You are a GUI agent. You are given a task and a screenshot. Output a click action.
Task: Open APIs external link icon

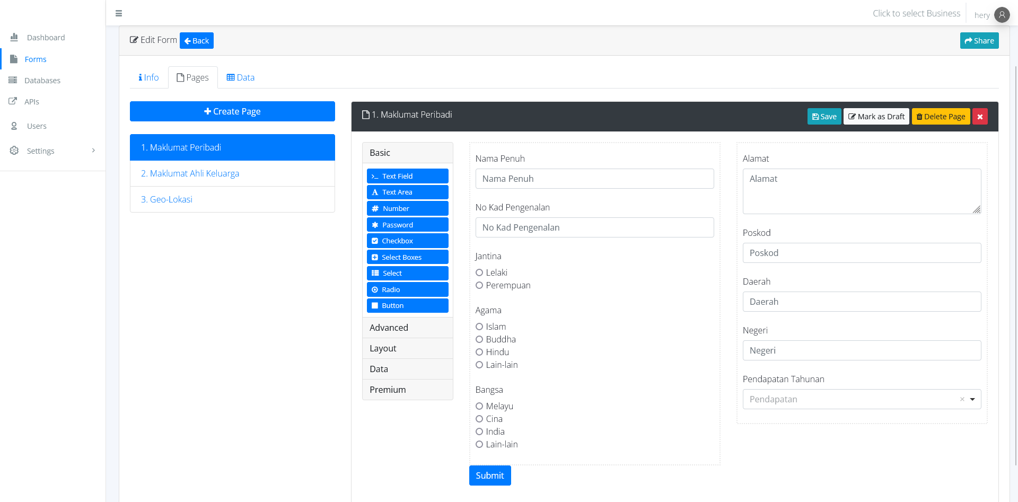click(13, 101)
